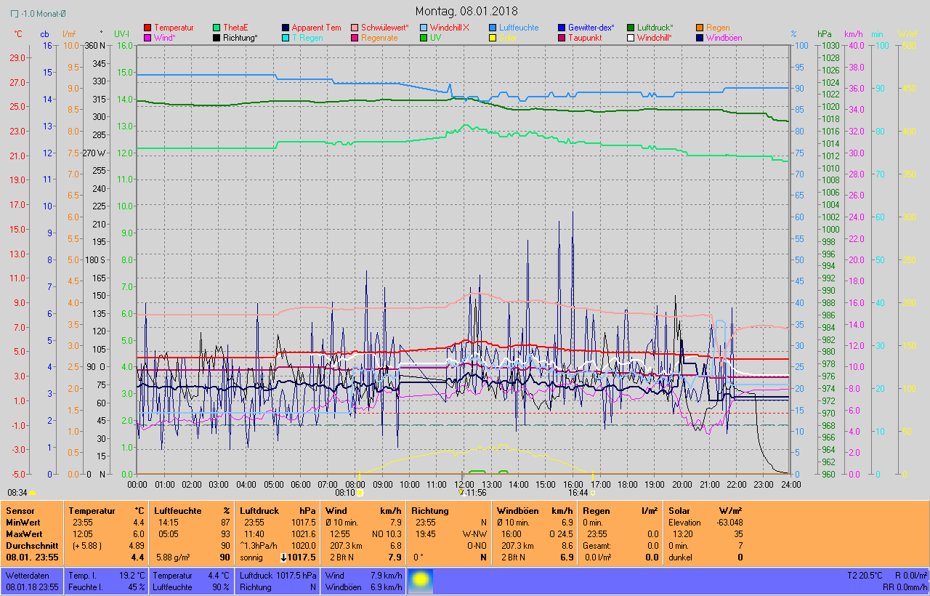Click the sunrise marker at 08:10

pyautogui.click(x=360, y=492)
